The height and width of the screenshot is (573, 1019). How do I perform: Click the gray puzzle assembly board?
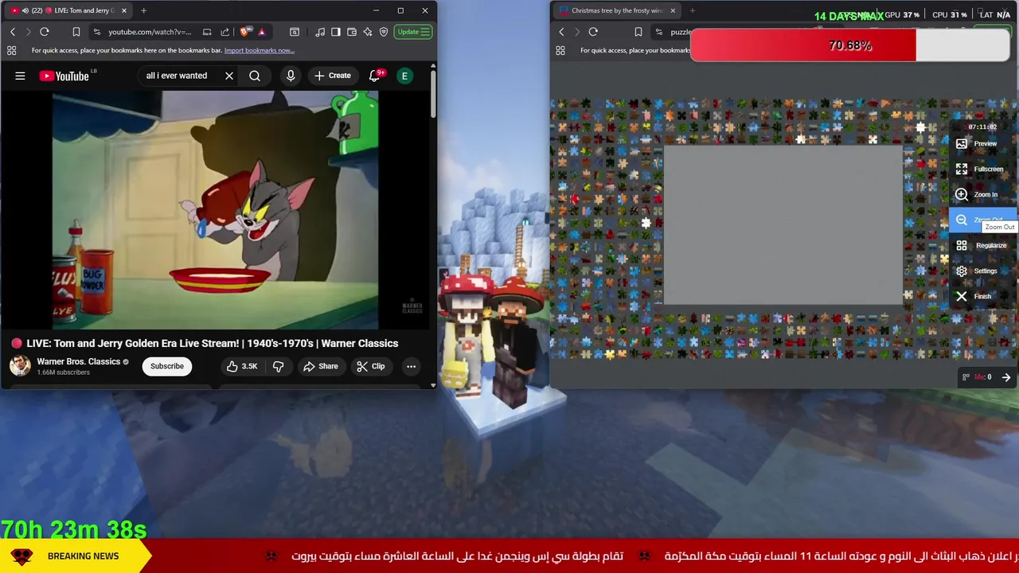(783, 225)
